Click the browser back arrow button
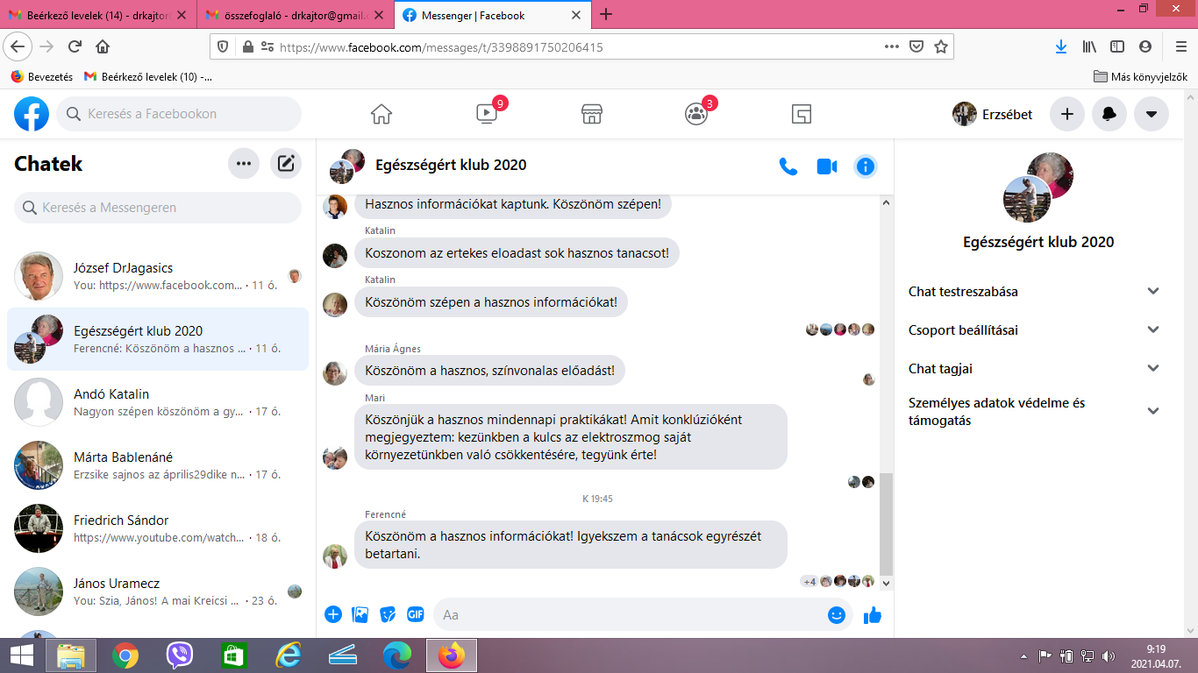1198x673 pixels. (x=18, y=46)
